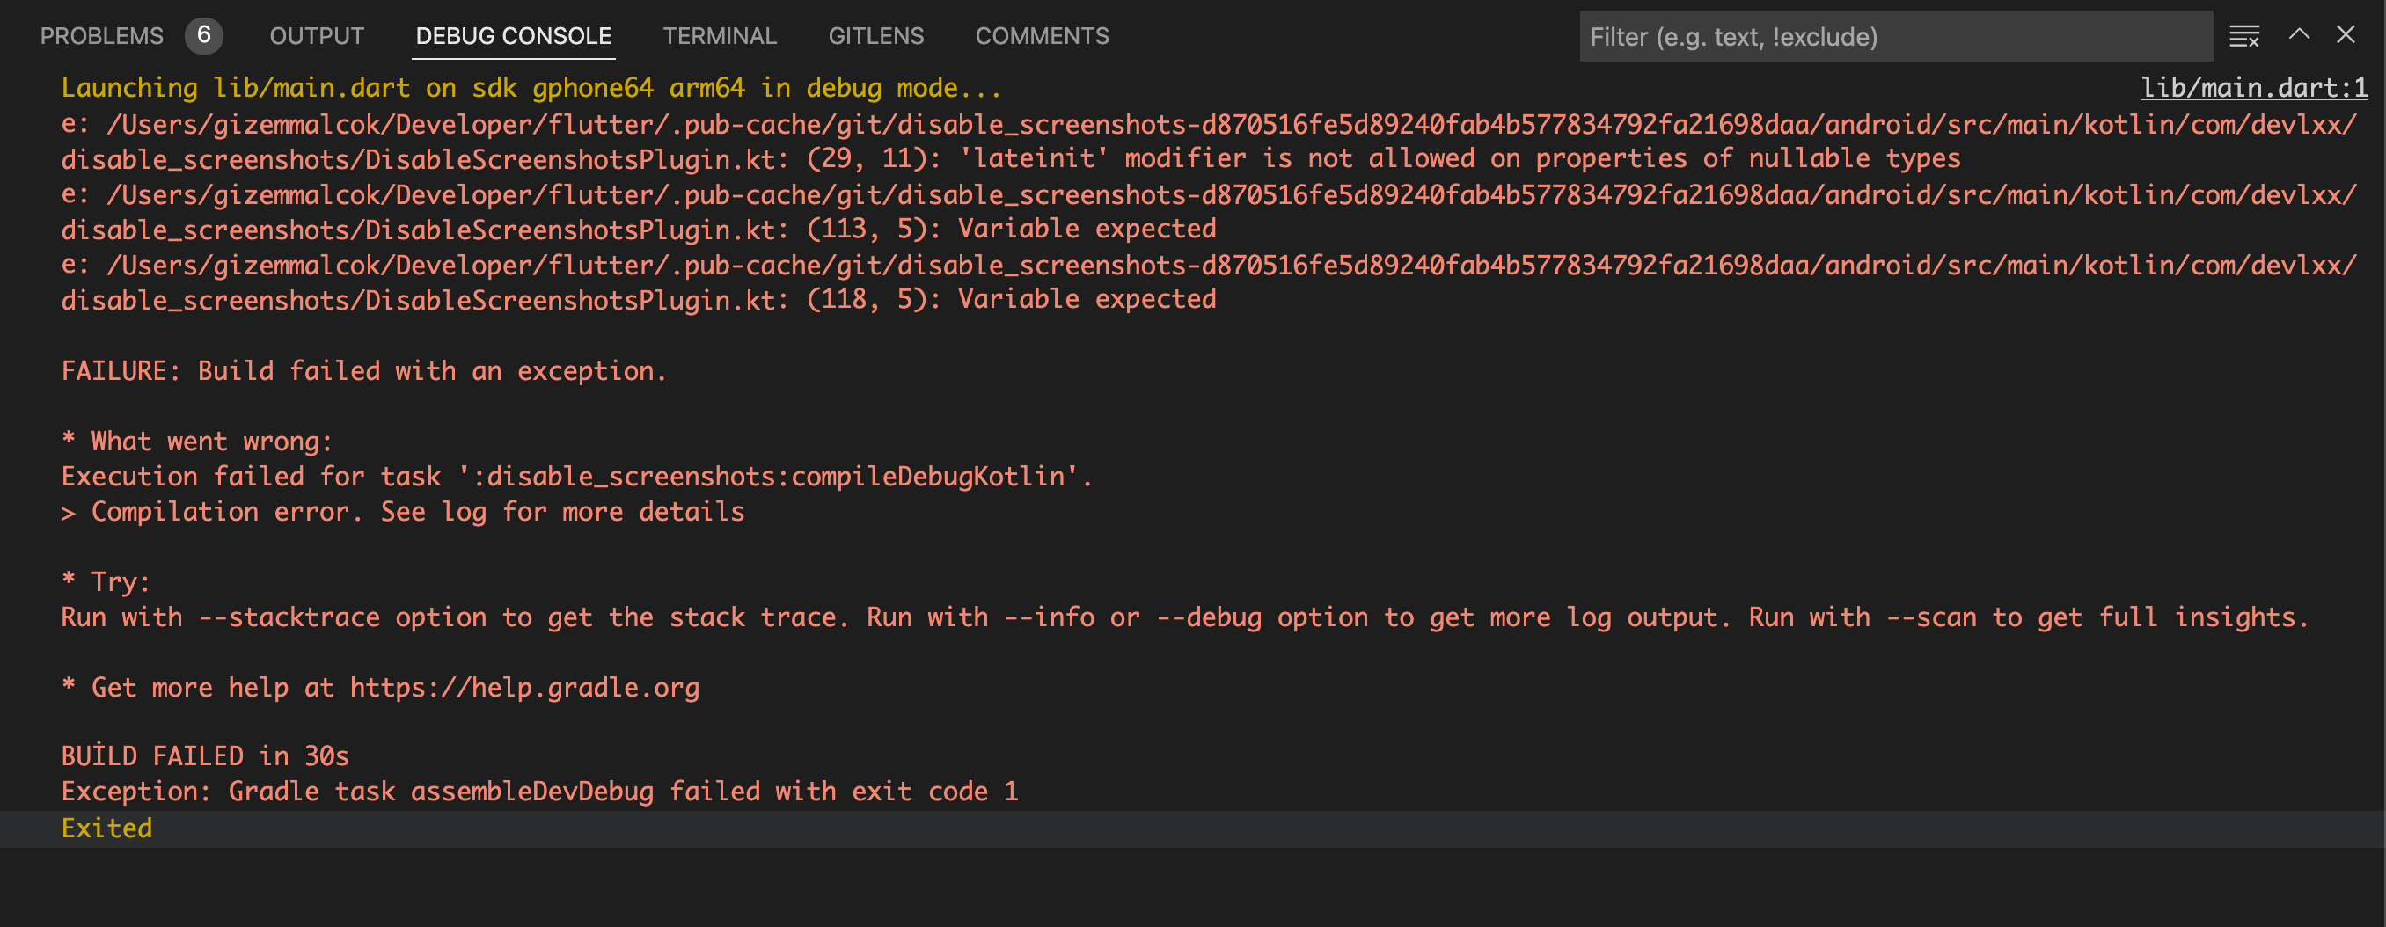This screenshot has height=927, width=2386.
Task: Click the '* Try:' line
Action: [106, 582]
